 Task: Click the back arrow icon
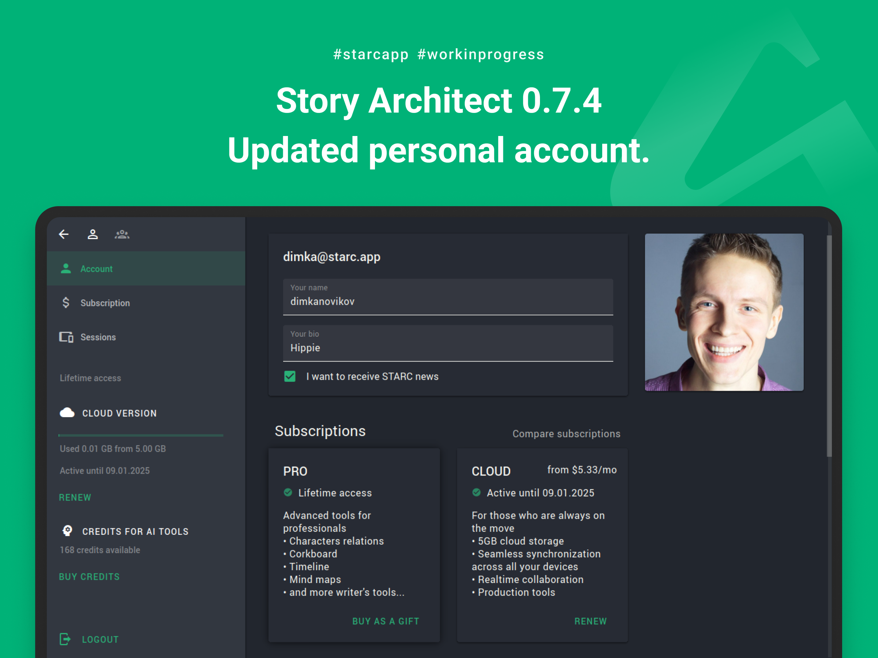tap(64, 234)
